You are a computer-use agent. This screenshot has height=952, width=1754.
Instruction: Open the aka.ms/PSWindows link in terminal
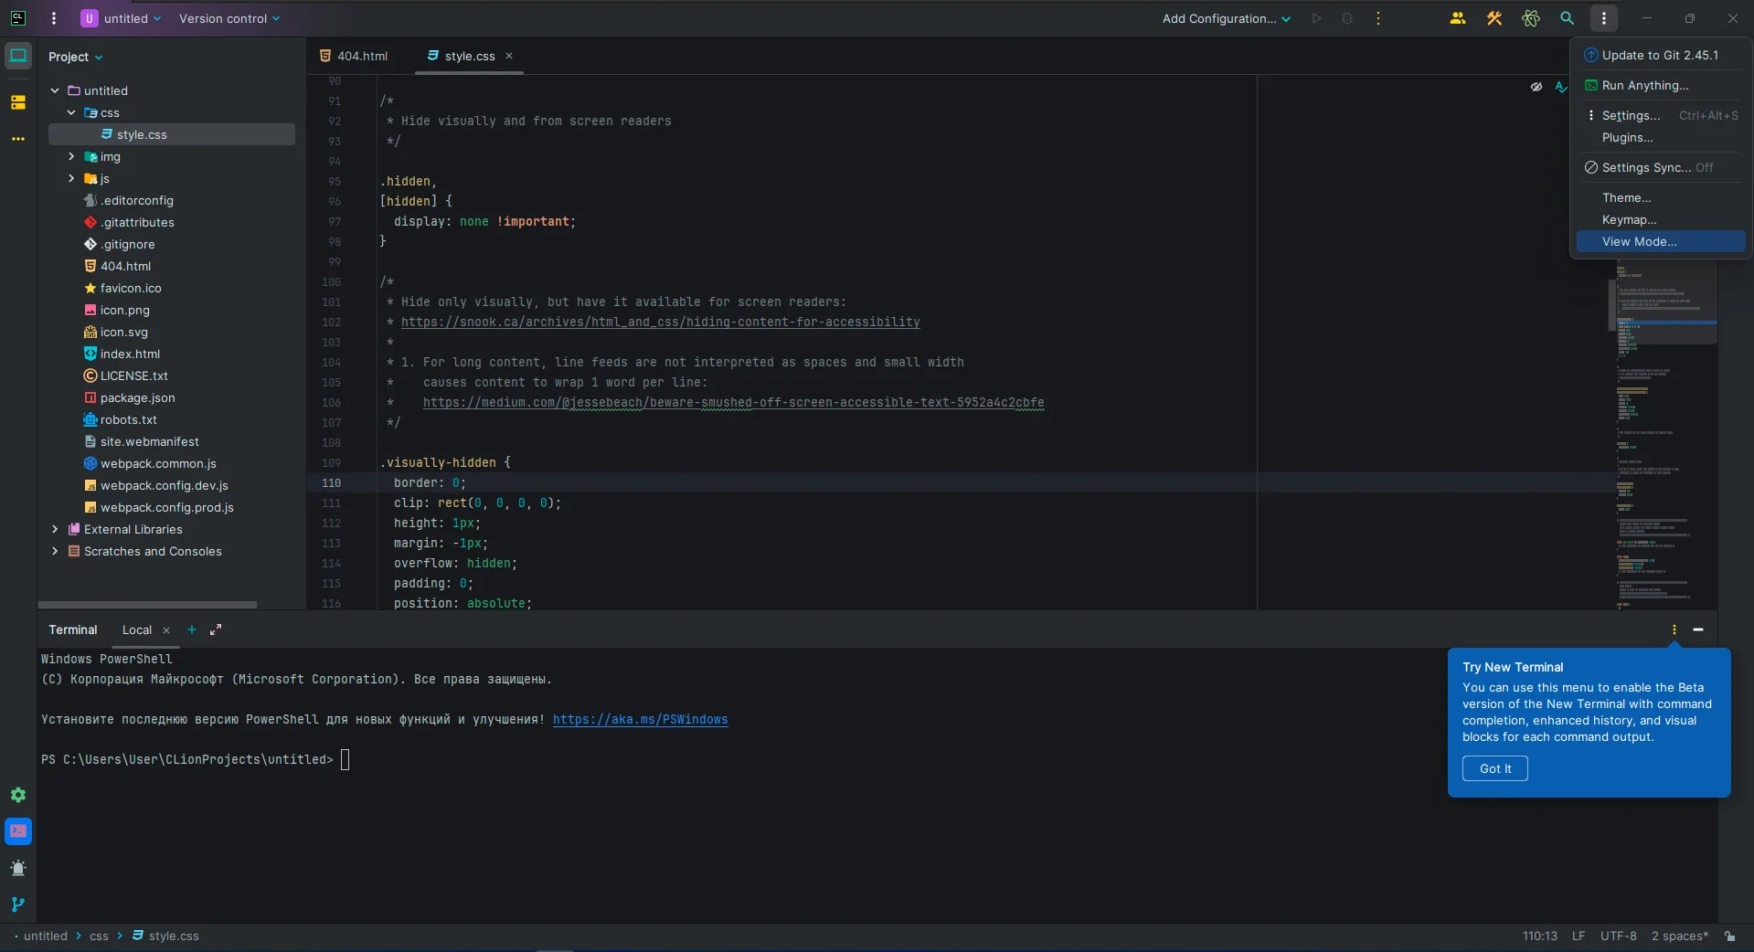click(x=640, y=719)
